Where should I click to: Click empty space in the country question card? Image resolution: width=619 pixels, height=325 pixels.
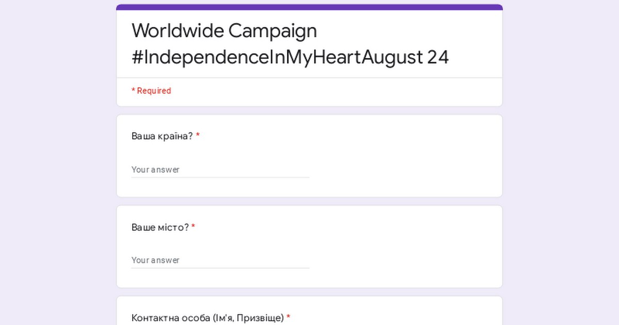402,155
